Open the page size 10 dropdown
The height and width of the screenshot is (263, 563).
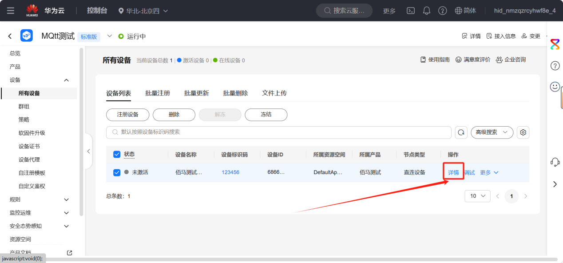(477, 195)
